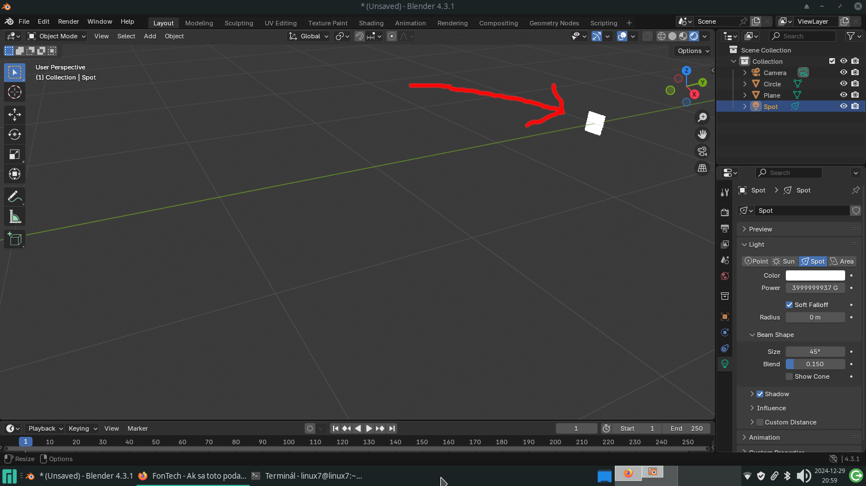Select the Scale tool
This screenshot has height=486, width=866.
pos(15,154)
